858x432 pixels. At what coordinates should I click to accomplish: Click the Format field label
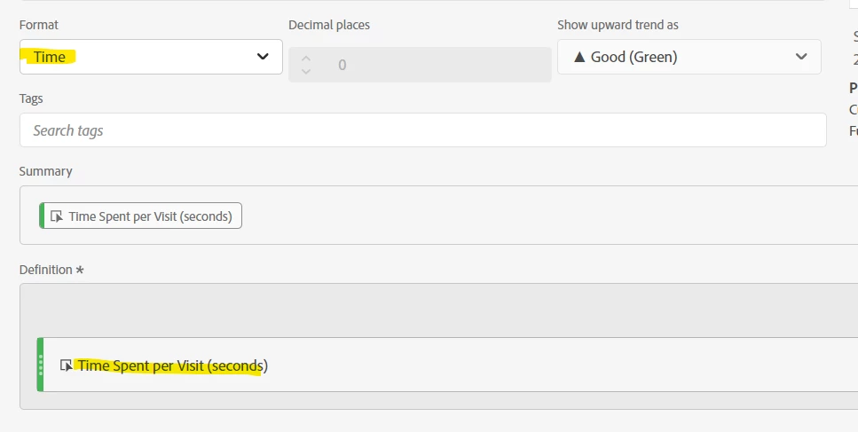[39, 25]
